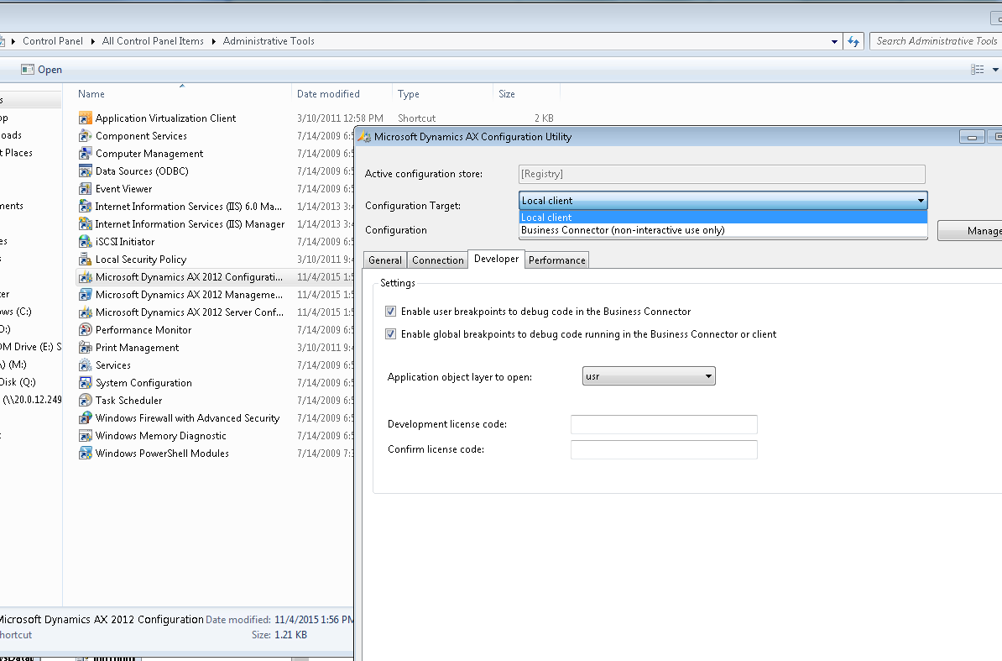Click the Local Security Policy icon
1002x661 pixels.
click(85, 260)
